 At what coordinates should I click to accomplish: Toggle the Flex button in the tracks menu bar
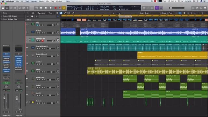[69, 13]
